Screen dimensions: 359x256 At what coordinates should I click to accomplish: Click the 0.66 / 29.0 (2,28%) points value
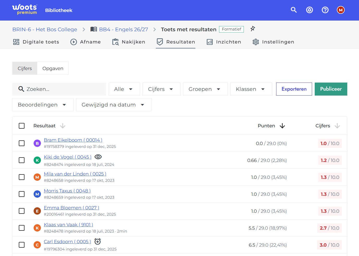click(x=267, y=160)
